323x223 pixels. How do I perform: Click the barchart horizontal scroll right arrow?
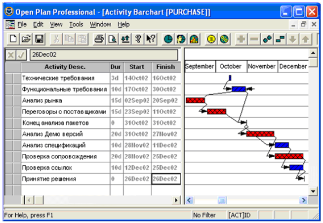(x=303, y=200)
